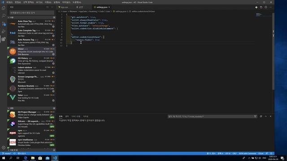Open editor more actions ellipsis menu
287x161 pixels.
(x=270, y=7)
